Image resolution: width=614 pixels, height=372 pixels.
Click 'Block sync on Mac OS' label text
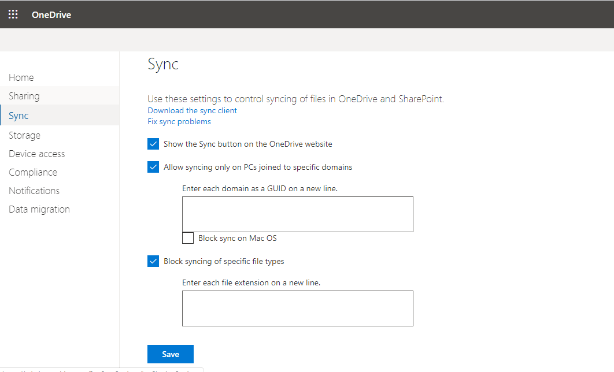[x=237, y=238]
